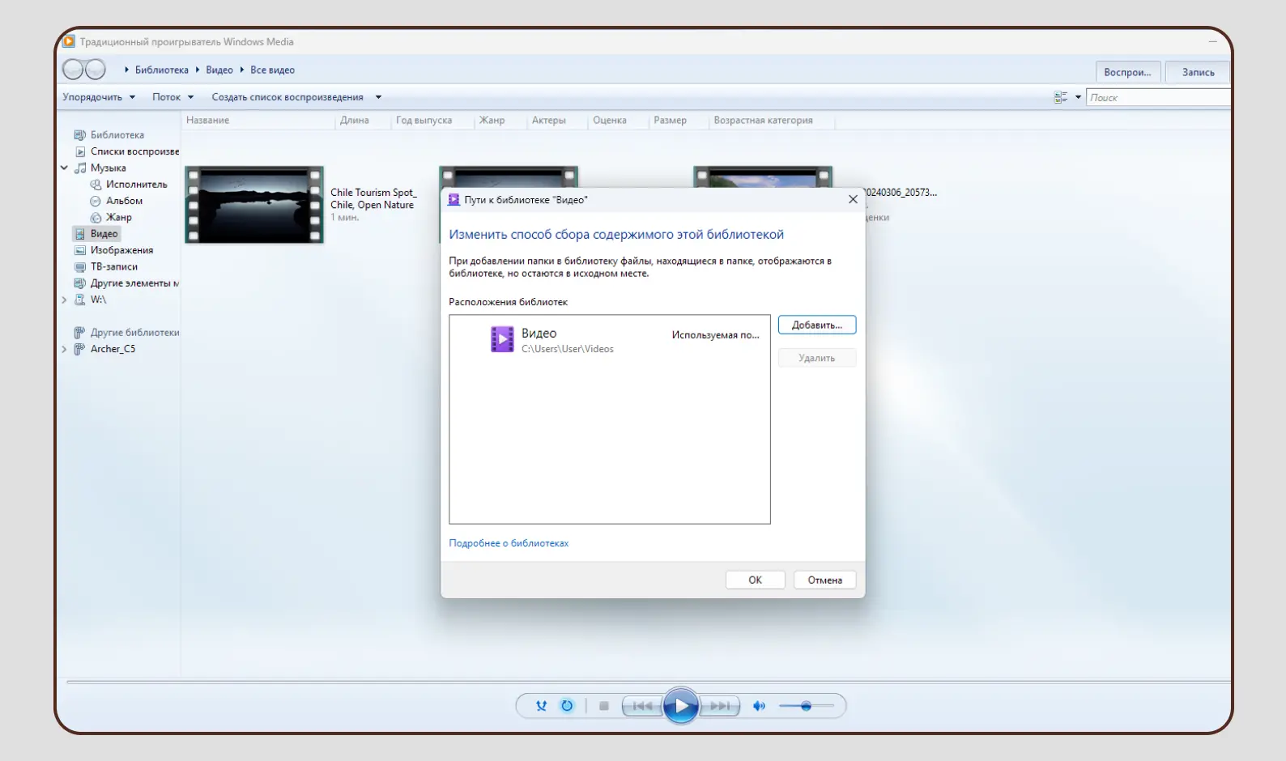The width and height of the screenshot is (1286, 761).
Task: Click the next track button
Action: tap(720, 706)
